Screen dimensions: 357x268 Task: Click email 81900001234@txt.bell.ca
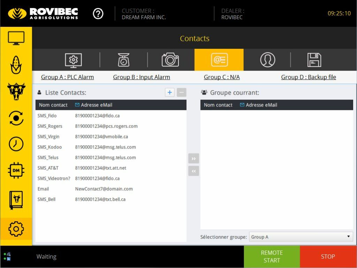(100, 199)
